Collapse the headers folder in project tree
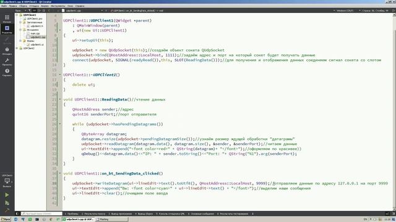This screenshot has height=222, width=396. point(20,22)
